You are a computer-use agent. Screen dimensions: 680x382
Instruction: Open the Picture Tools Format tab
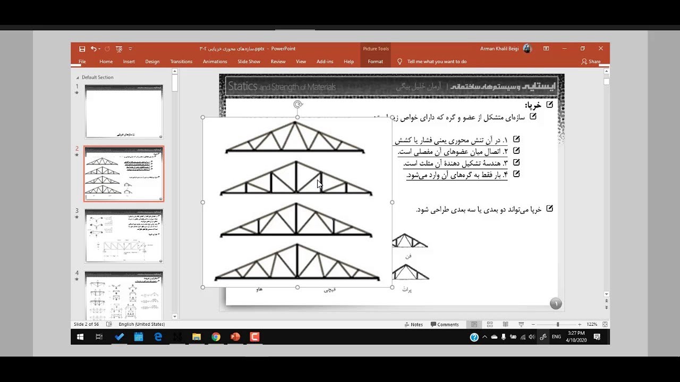click(376, 62)
